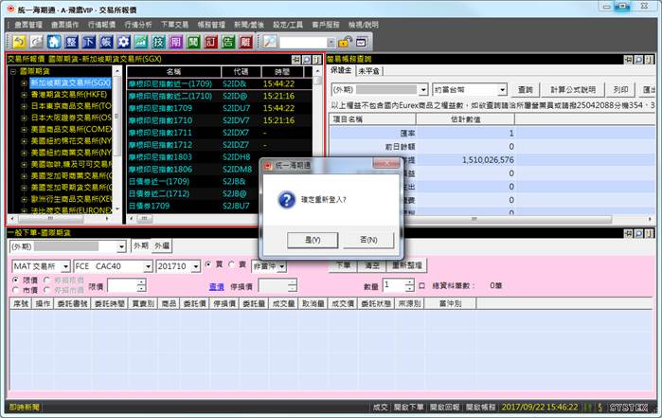Open the FCE CAC40 product dropdown
The height and width of the screenshot is (418, 662).
point(148,266)
